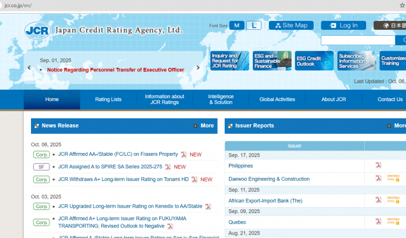406x238 pixels.
Task: Open the Rating Lists menu
Action: (x=108, y=99)
